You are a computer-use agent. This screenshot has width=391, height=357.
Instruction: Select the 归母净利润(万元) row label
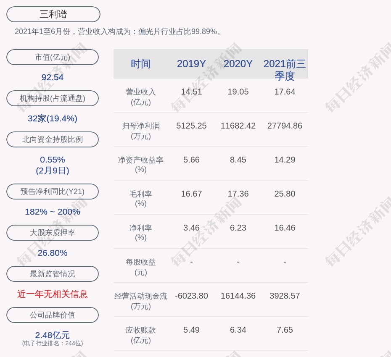tap(141, 131)
